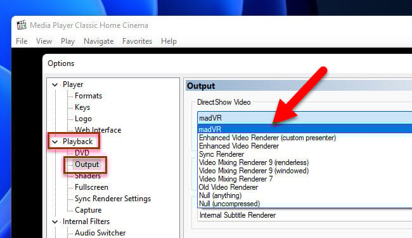
Task: Select Playback in the options tree
Action: (77, 142)
